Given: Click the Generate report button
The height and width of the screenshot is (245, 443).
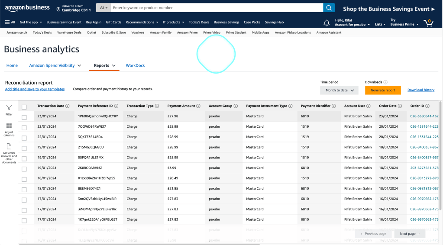Looking at the screenshot, I should pyautogui.click(x=383, y=90).
